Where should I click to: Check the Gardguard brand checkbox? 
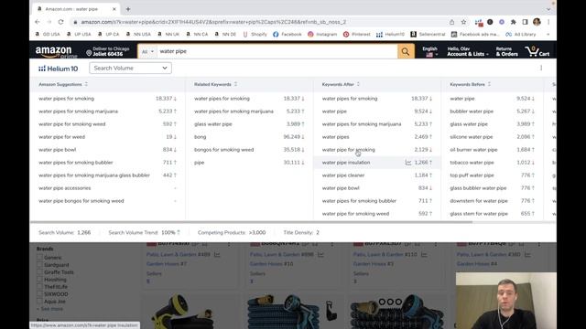[x=39, y=265]
